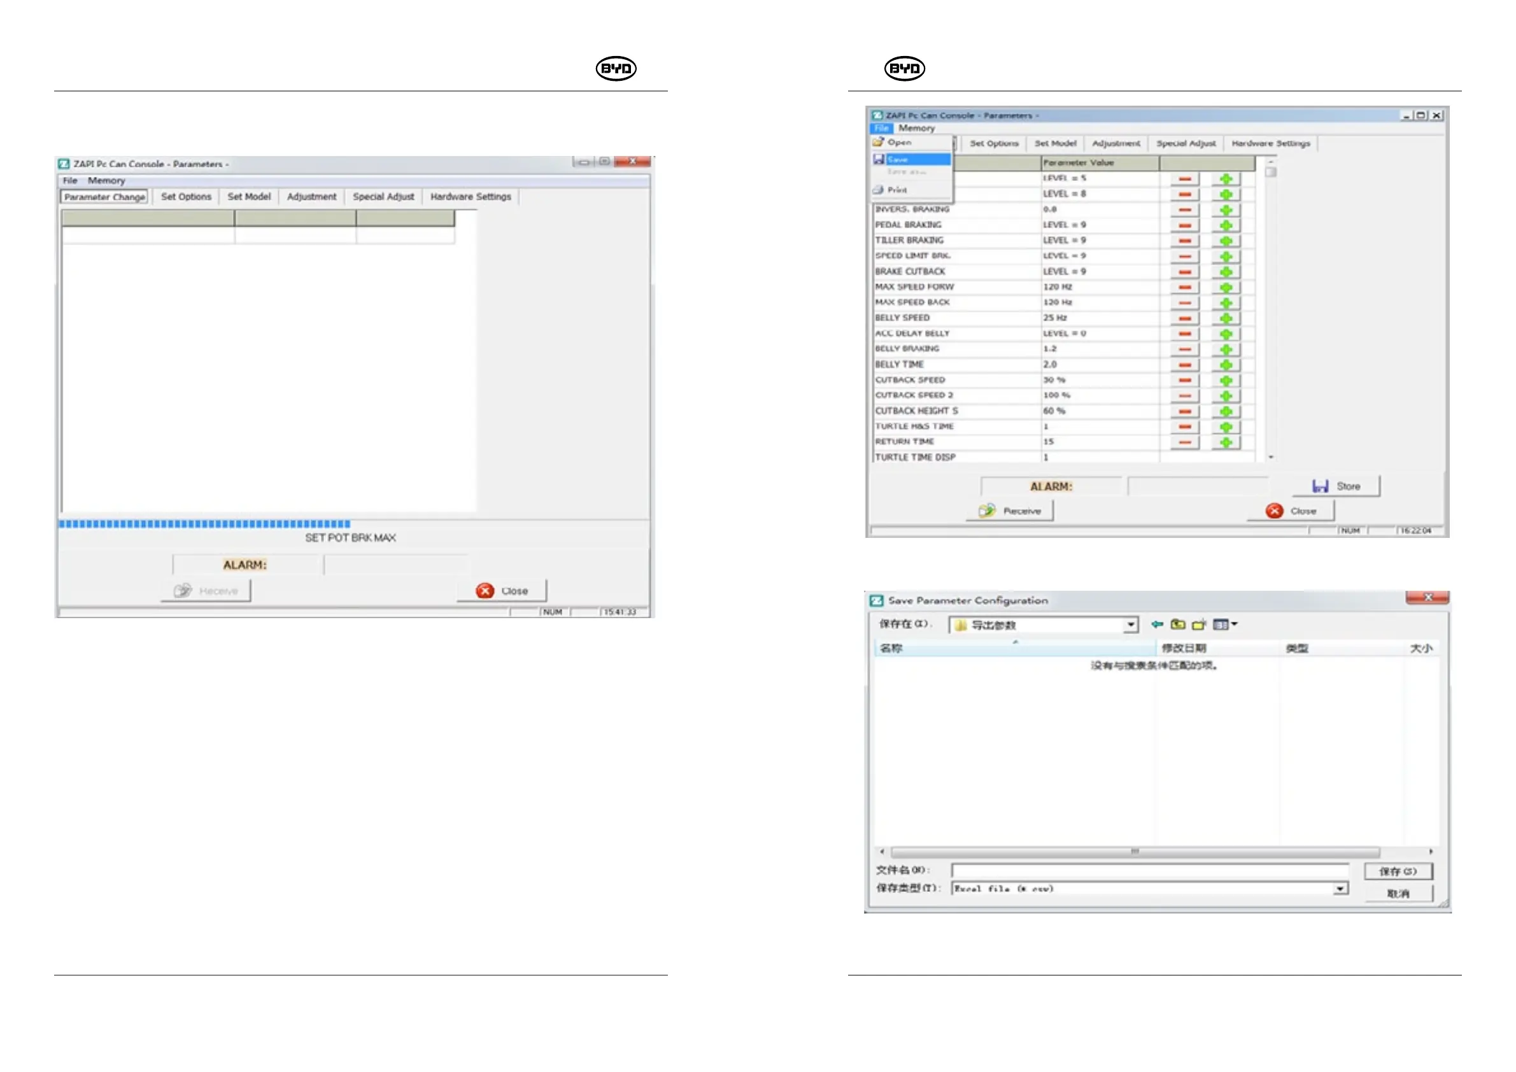Viewport: 1516px width, 1072px height.
Task: Click the Receive button in right window
Action: click(x=1010, y=511)
